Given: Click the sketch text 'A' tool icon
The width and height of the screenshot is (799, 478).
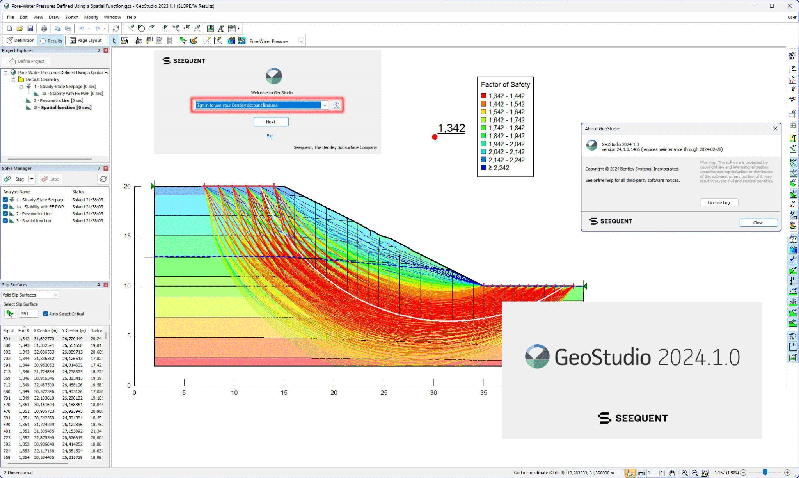Looking at the screenshot, I should (221, 28).
